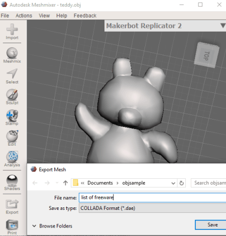Open the Help menu
Image resolution: width=226 pixels, height=236 pixels.
(x=62, y=16)
